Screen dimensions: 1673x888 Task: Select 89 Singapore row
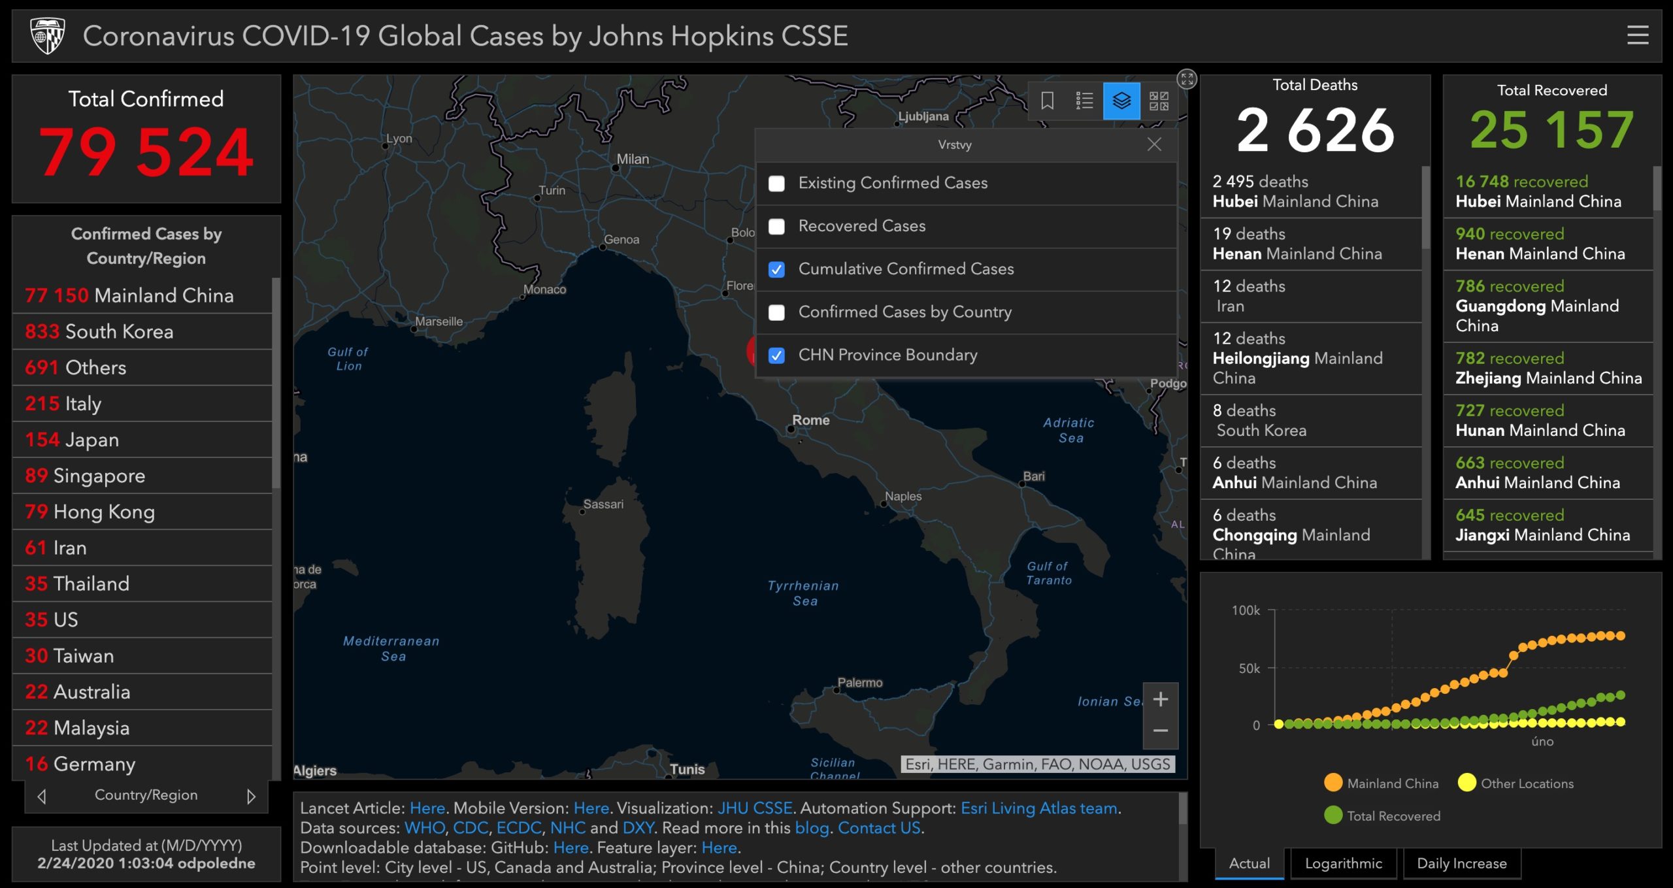(x=142, y=475)
